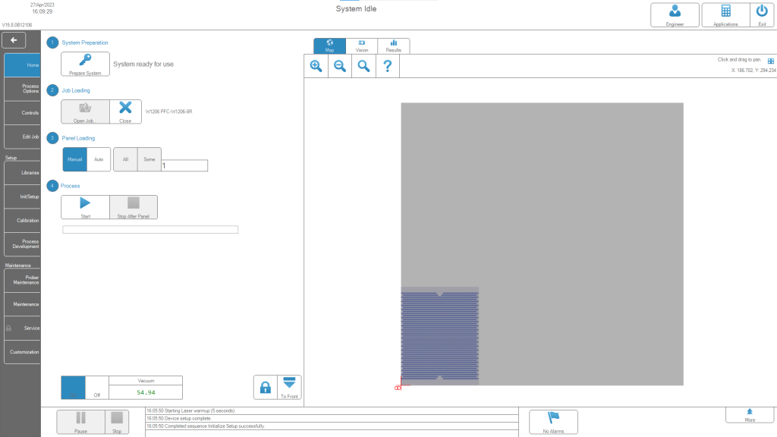Click the zoom-to-fit magnifier icon
777x437 pixels.
(363, 66)
